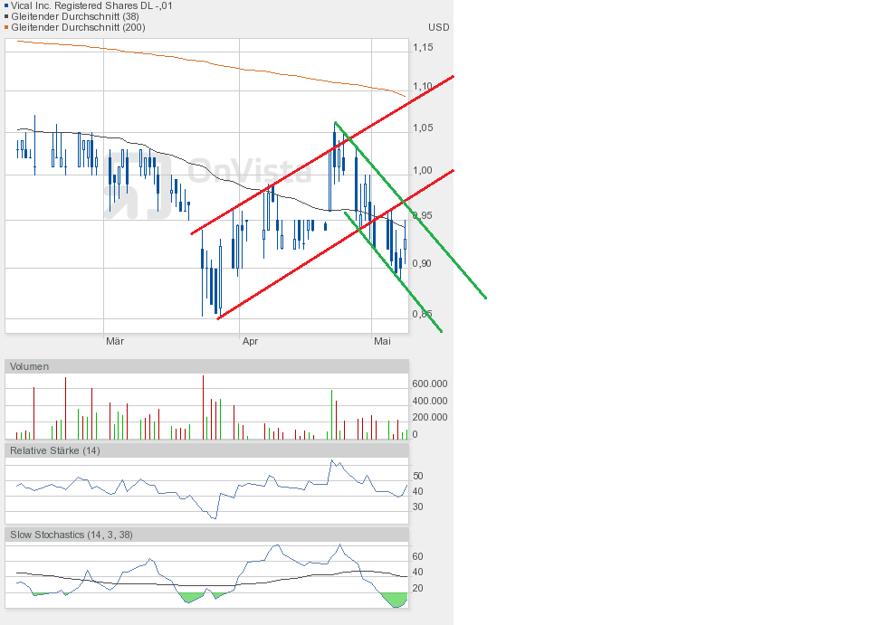Click the Relative Stärke (14) panel header
869x625 pixels.
pos(206,450)
